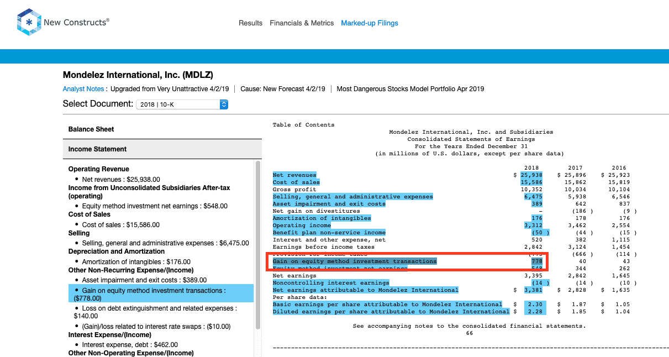Viewport: 669px width, 357px height.
Task: Click the 2016 column header
Action: [x=619, y=168]
